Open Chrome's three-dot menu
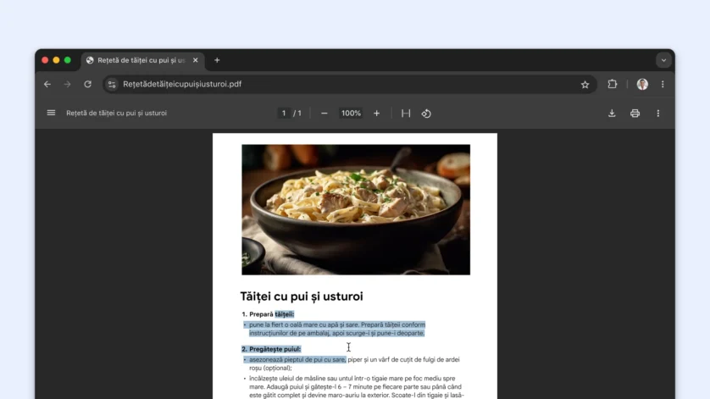710x399 pixels. 663,84
